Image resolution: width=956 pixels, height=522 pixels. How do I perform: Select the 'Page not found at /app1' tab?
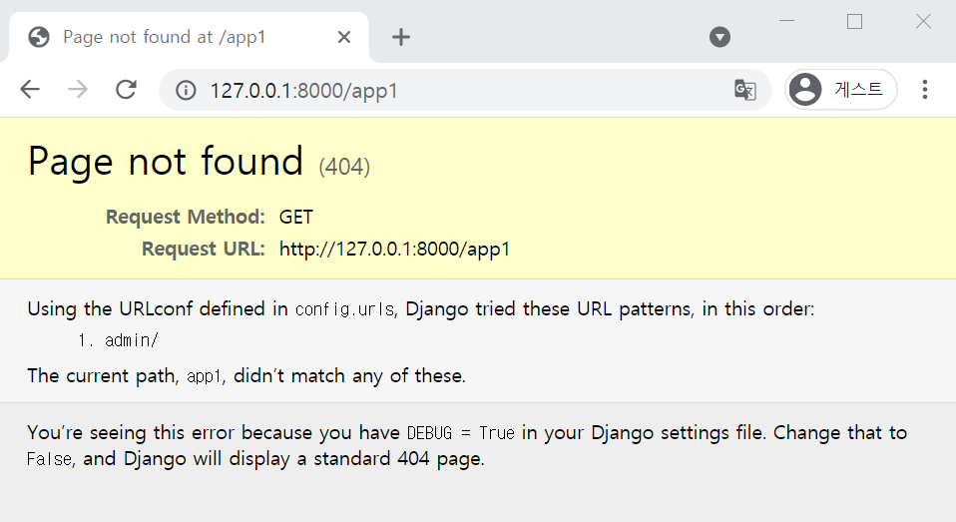[188, 37]
